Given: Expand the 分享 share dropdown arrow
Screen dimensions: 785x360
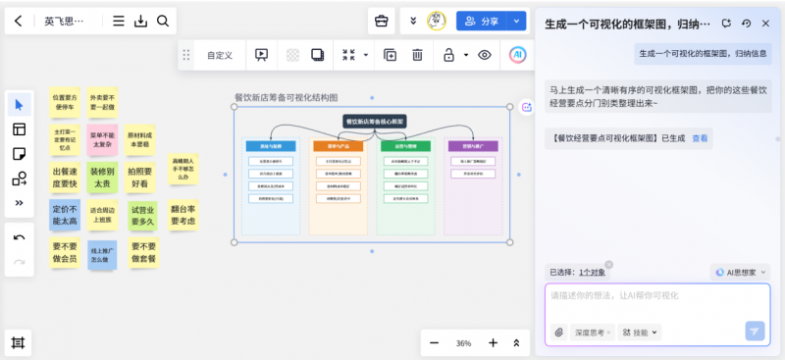Looking at the screenshot, I should pyautogui.click(x=516, y=21).
